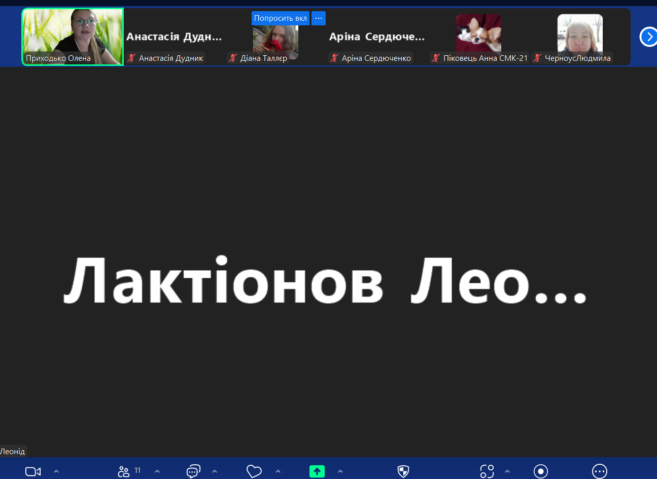Expand share screen options chevron
This screenshot has width=657, height=479.
(x=340, y=471)
